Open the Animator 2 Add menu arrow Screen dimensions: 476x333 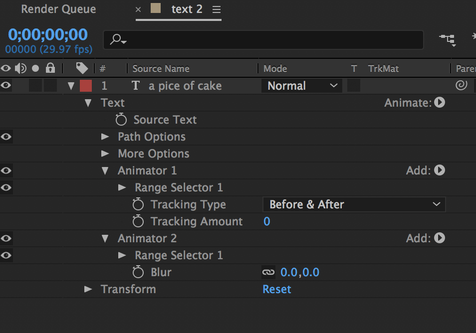(440, 238)
